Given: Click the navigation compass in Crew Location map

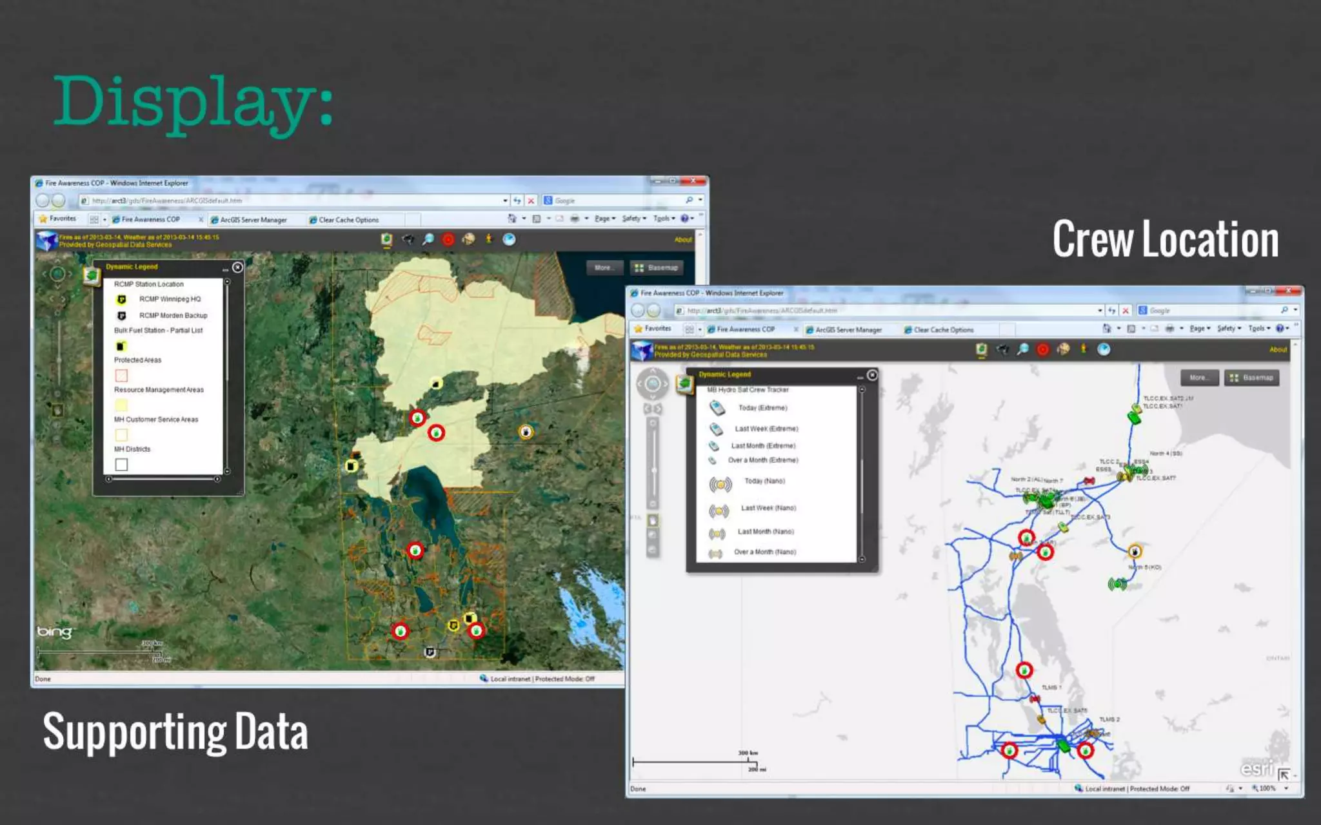Looking at the screenshot, I should [x=652, y=385].
